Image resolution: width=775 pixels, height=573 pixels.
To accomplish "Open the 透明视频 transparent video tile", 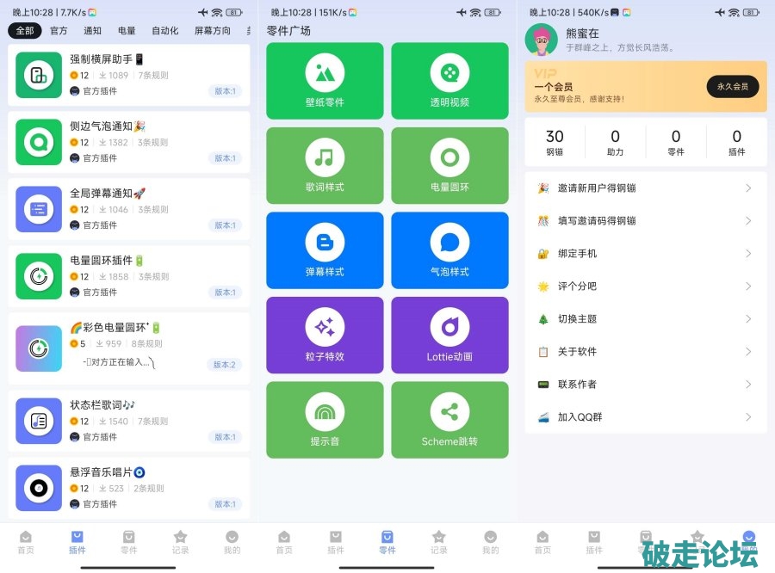I will 449,73.
